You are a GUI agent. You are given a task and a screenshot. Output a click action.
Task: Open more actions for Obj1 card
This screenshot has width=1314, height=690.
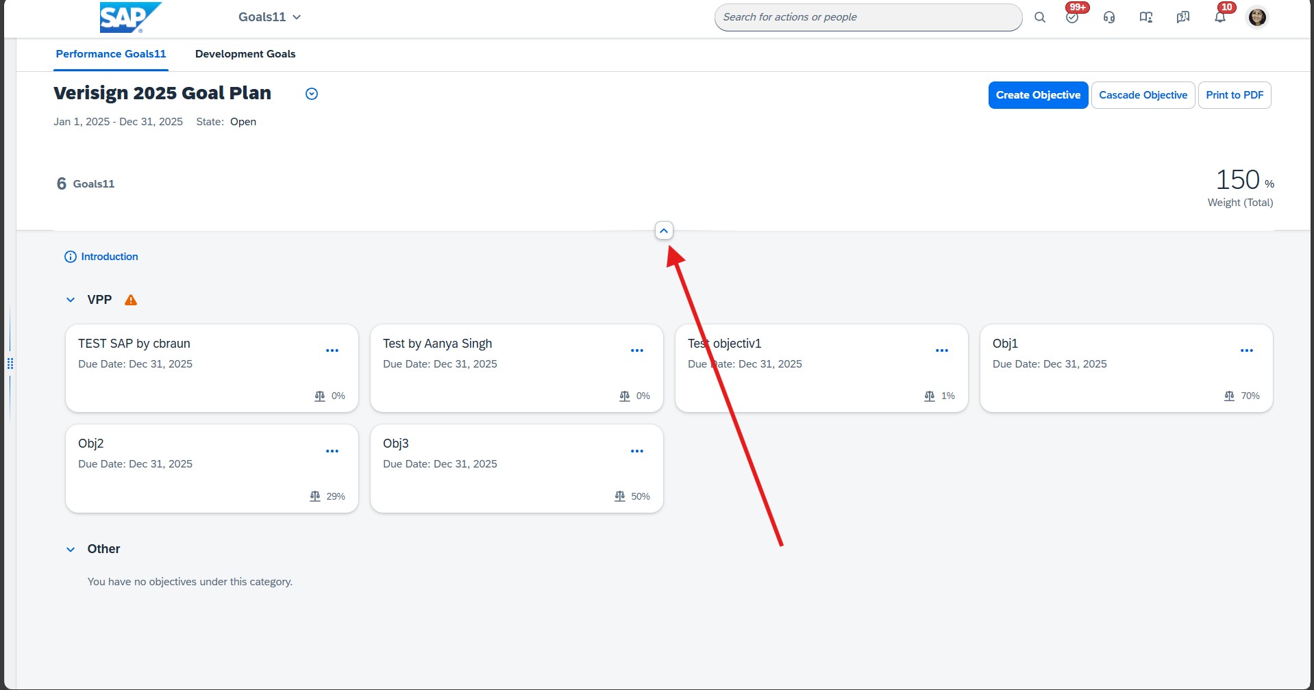pyautogui.click(x=1247, y=350)
